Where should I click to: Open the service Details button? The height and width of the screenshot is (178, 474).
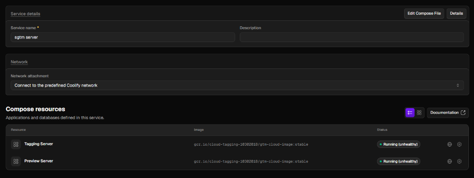(x=456, y=13)
